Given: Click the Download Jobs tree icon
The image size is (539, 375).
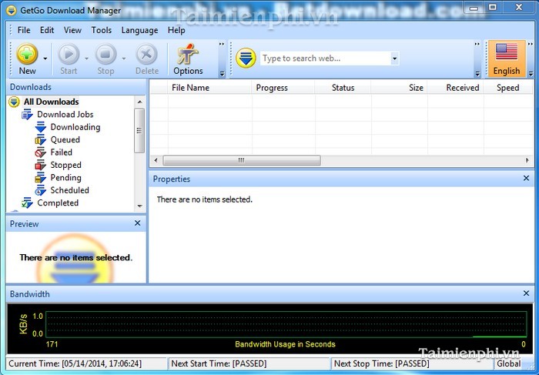Looking at the screenshot, I should coord(27,115).
